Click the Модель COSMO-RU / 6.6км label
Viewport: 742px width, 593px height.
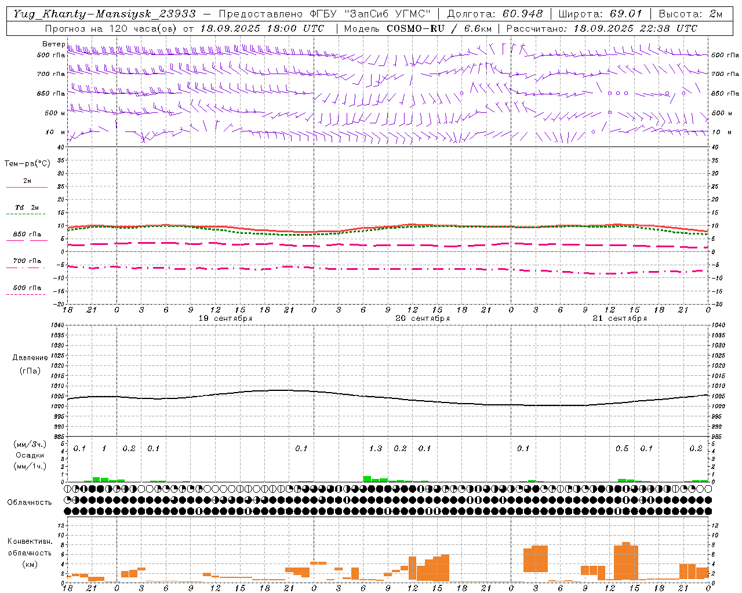418,28
